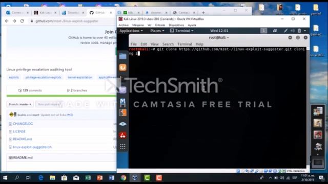Open the LICENSE file link

click(19, 131)
